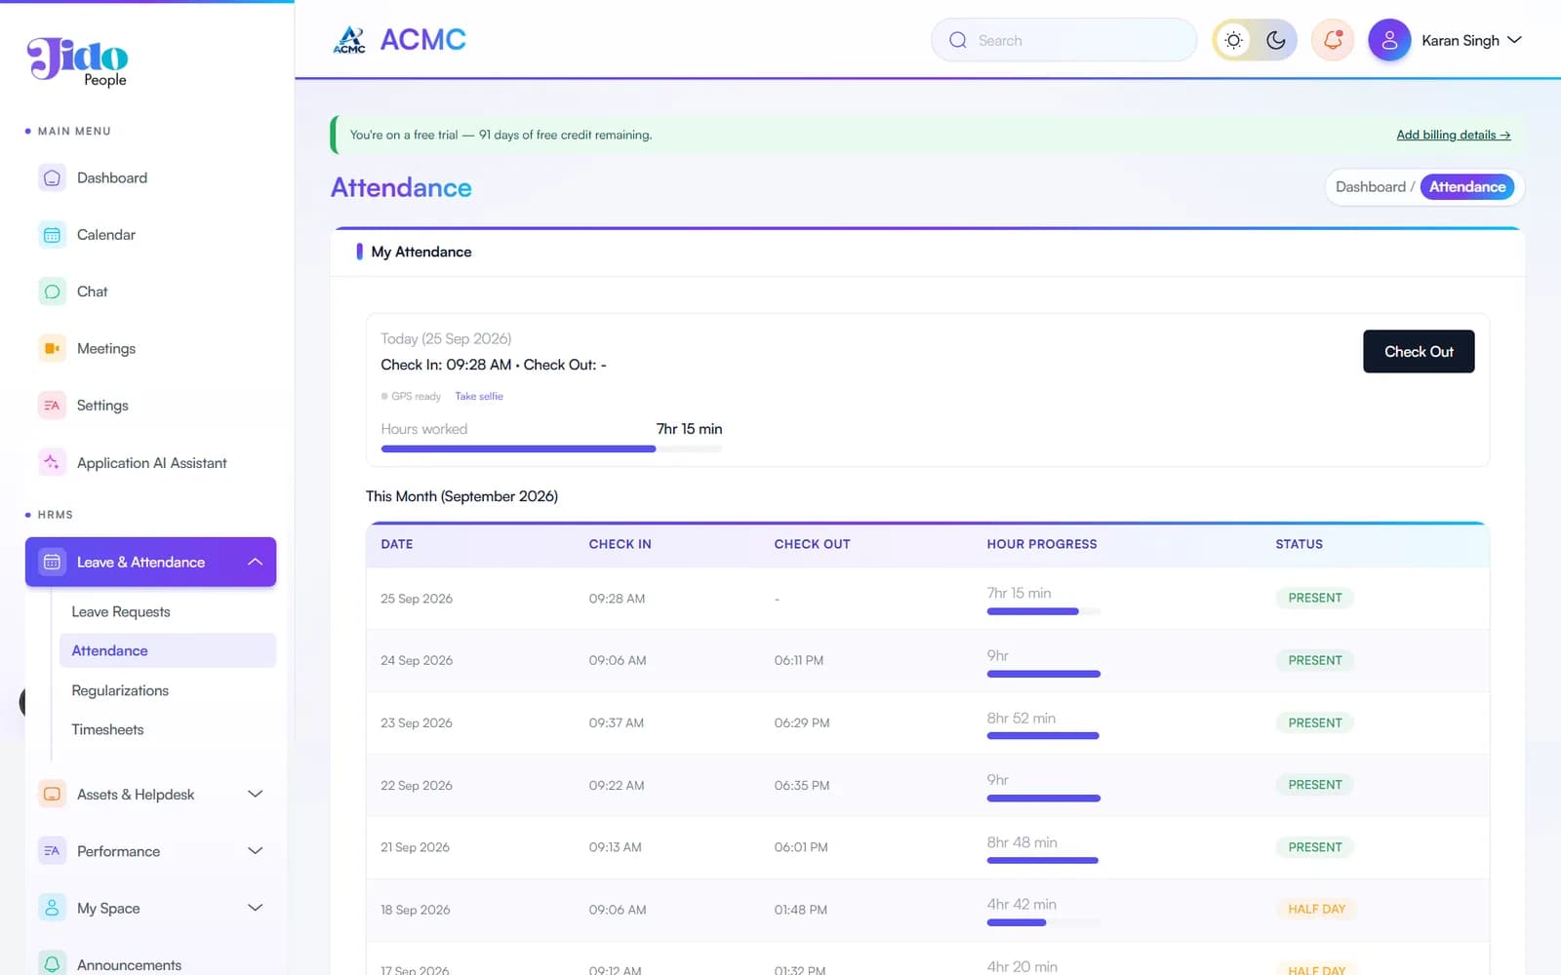Click the 06:29 PM check out cell
This screenshot has height=975, width=1561.
[802, 722]
